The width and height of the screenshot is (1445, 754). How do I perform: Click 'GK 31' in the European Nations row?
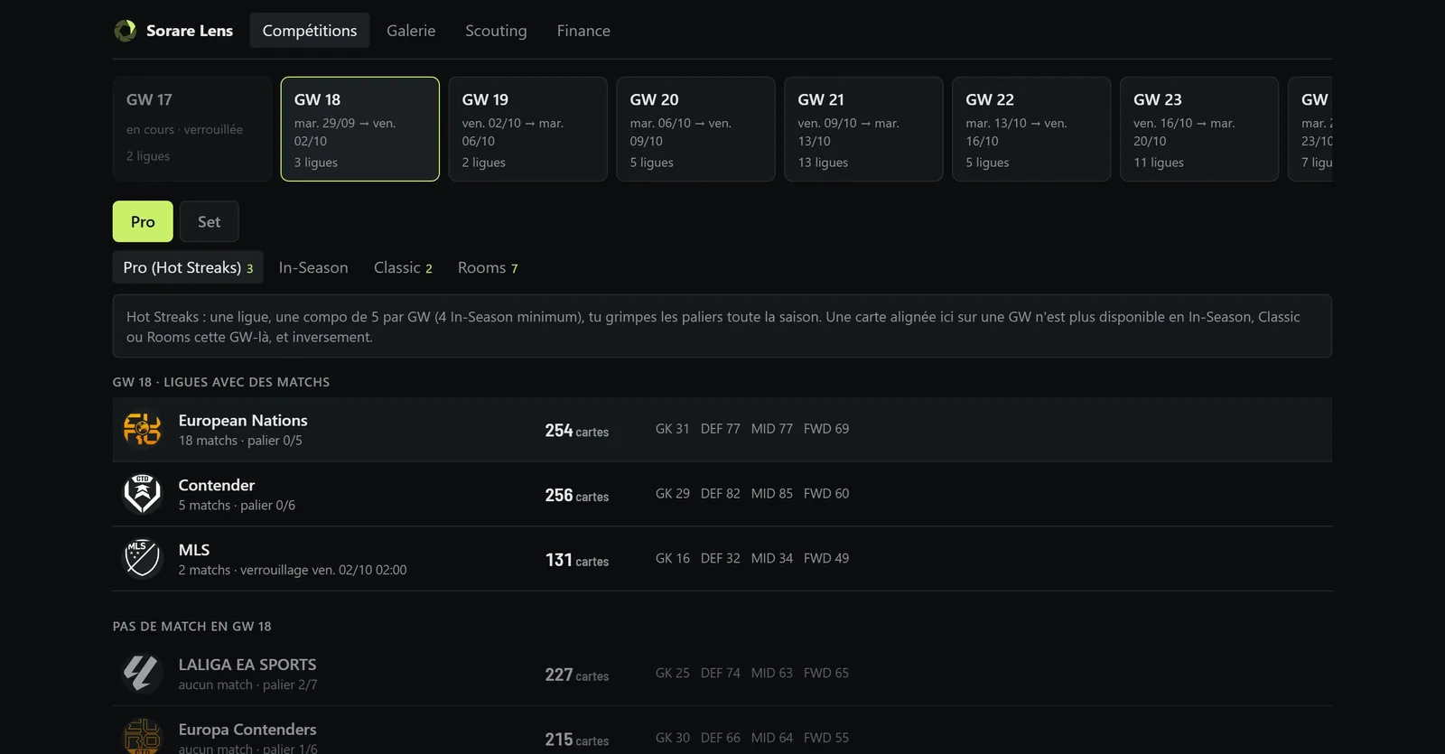pyautogui.click(x=673, y=429)
